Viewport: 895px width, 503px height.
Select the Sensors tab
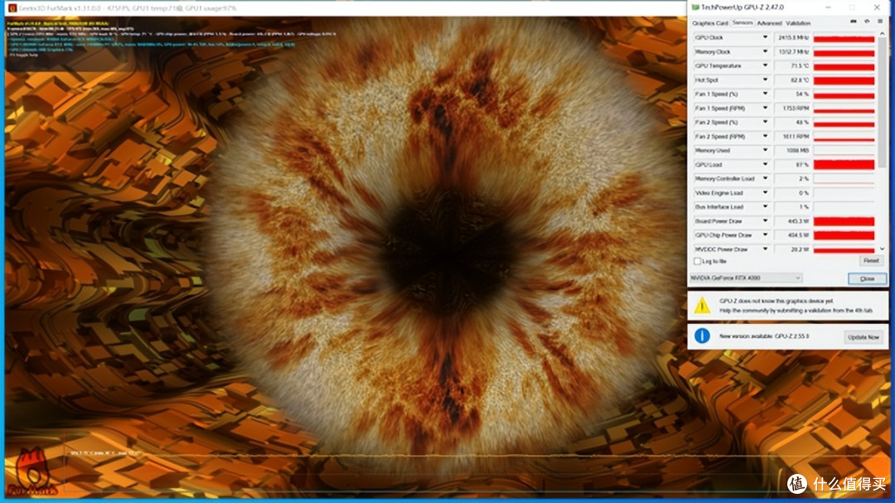point(742,23)
